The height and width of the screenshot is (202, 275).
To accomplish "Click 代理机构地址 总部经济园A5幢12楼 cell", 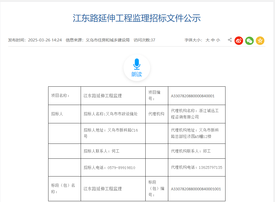I will [x=197, y=133].
